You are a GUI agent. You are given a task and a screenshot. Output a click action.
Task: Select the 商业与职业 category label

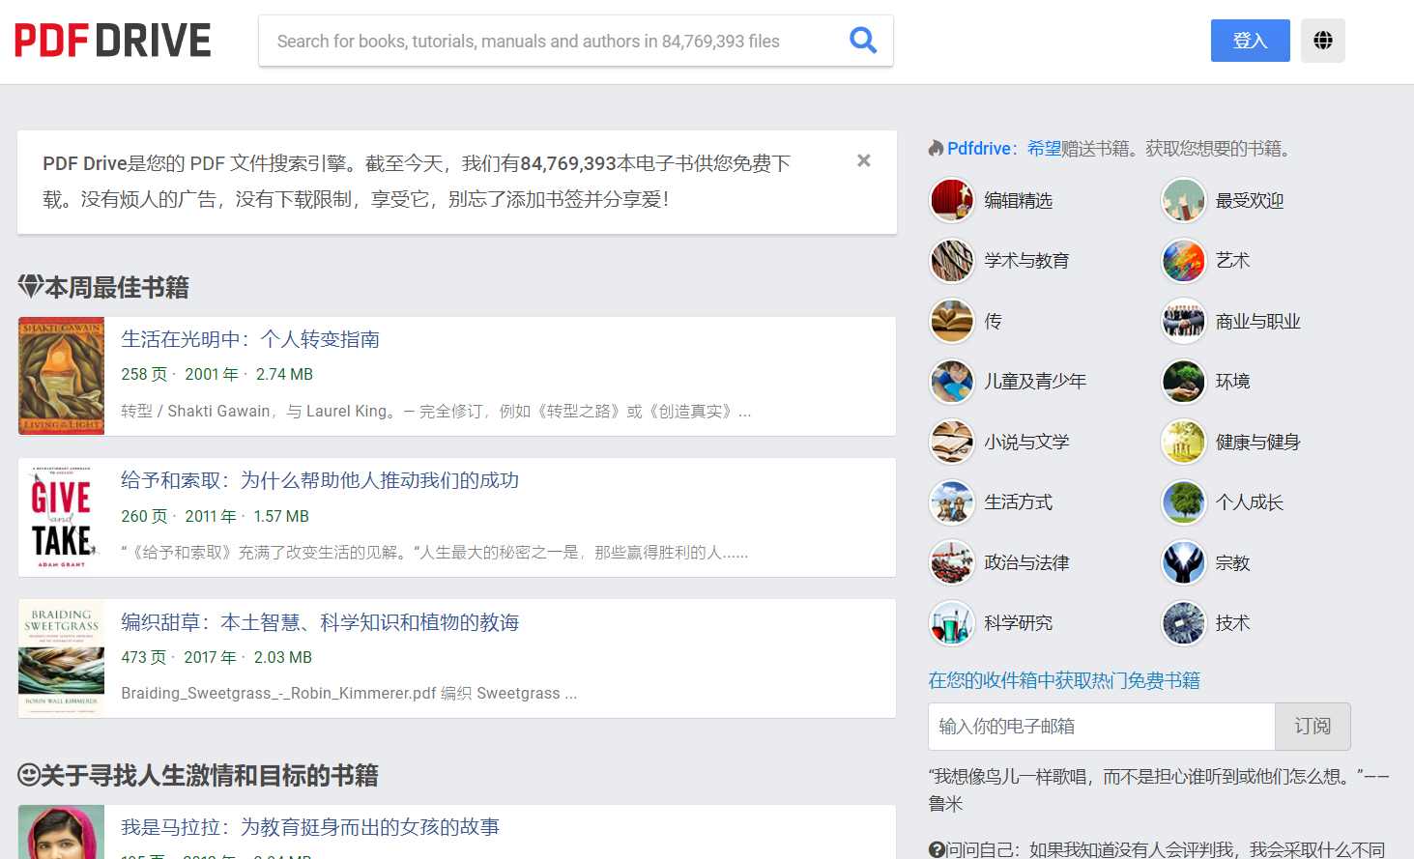point(1258,322)
